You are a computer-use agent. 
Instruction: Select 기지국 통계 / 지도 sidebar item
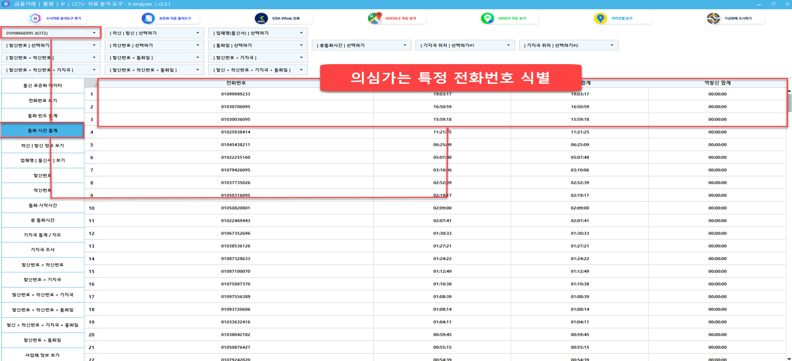click(x=43, y=235)
